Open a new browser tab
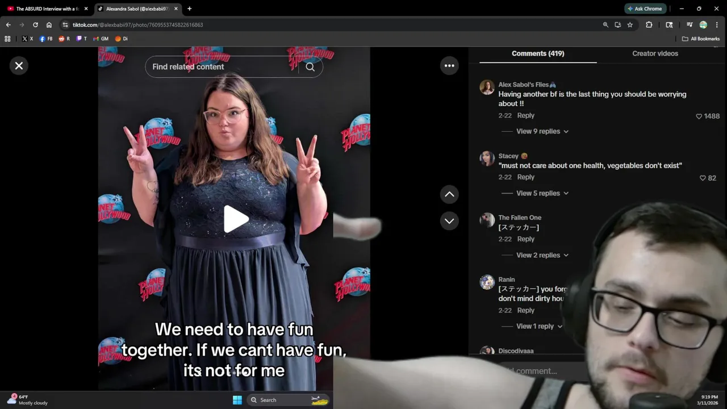Image resolution: width=727 pixels, height=409 pixels. click(x=189, y=9)
